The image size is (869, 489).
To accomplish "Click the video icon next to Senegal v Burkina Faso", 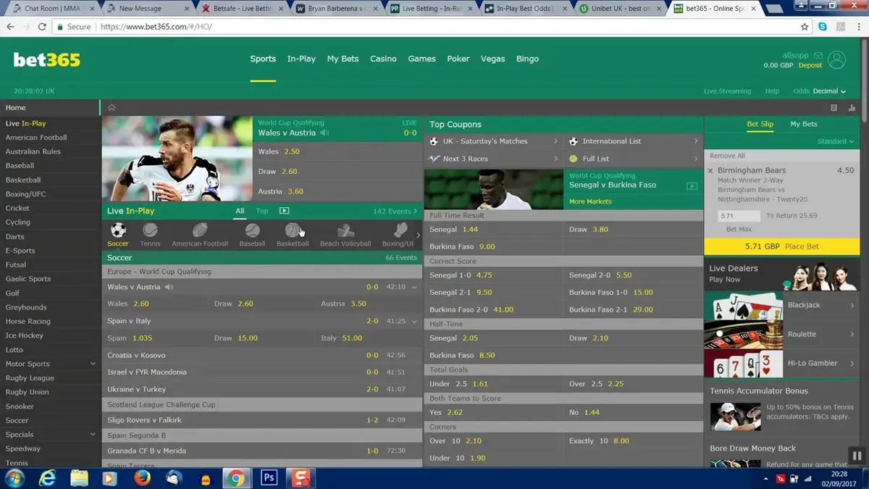I will pyautogui.click(x=692, y=185).
